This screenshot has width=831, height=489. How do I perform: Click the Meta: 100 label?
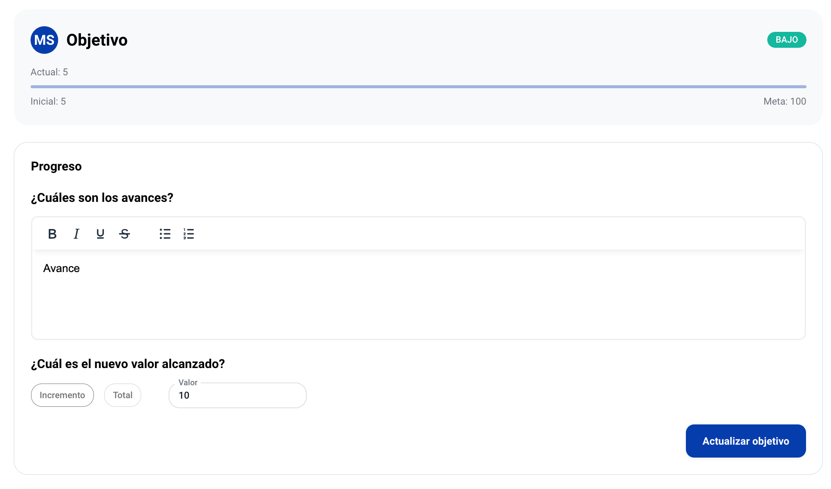click(x=784, y=102)
